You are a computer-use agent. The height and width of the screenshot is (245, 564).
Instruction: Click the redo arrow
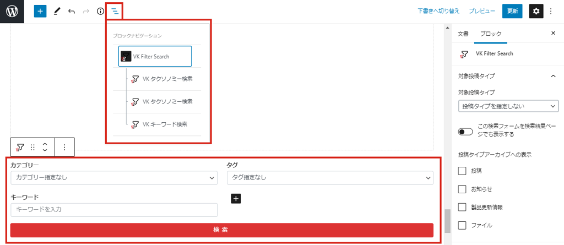pos(85,11)
